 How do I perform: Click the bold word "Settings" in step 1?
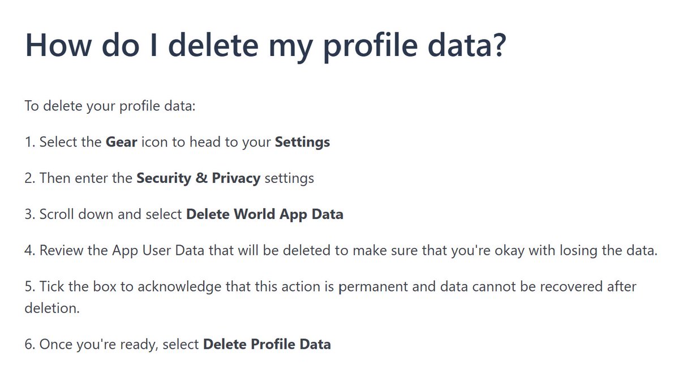pos(302,143)
